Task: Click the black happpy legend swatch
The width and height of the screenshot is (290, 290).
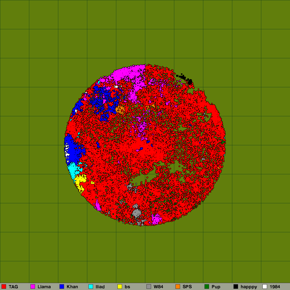Action: click(236, 287)
